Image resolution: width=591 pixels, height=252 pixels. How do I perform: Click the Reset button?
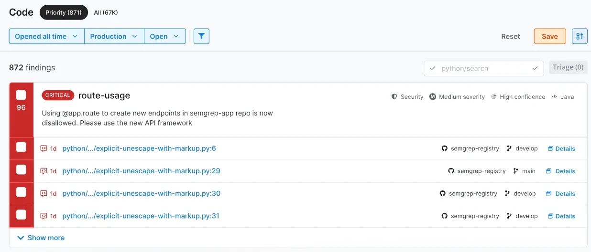[511, 36]
